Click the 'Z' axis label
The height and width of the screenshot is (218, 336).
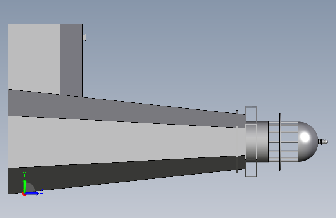pyautogui.click(x=41, y=191)
